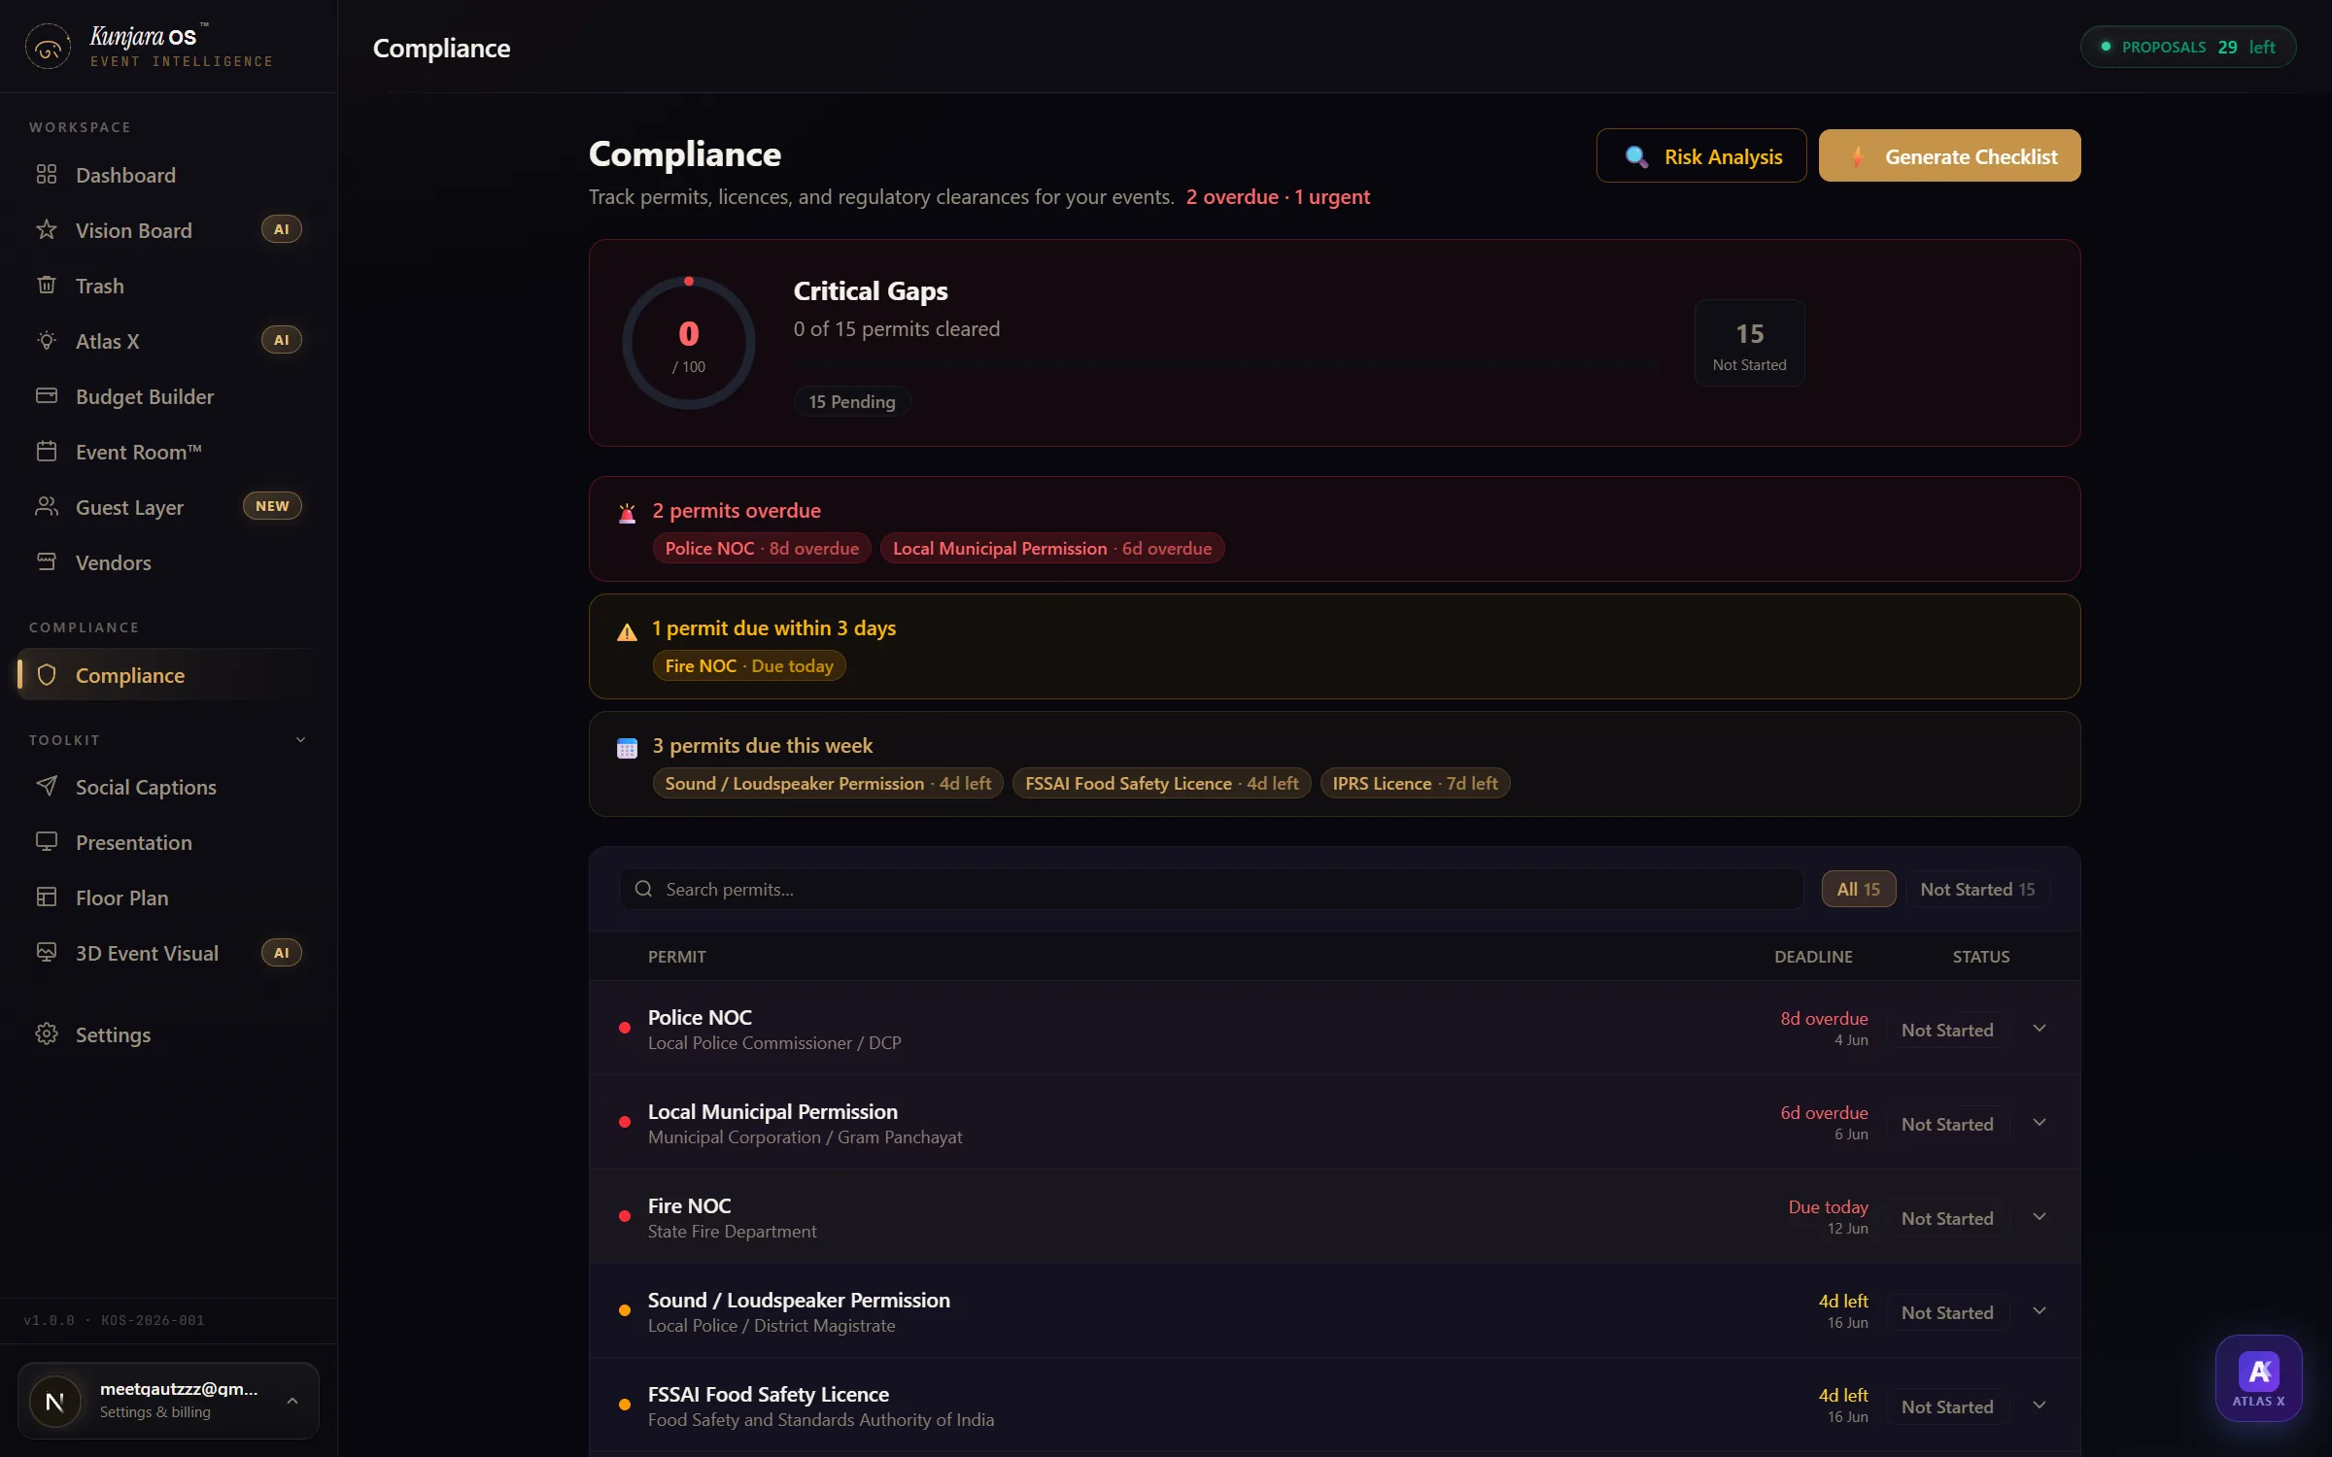Open Social Captions paper-plane icon
Screen dimensions: 2332x1457
pos(47,787)
